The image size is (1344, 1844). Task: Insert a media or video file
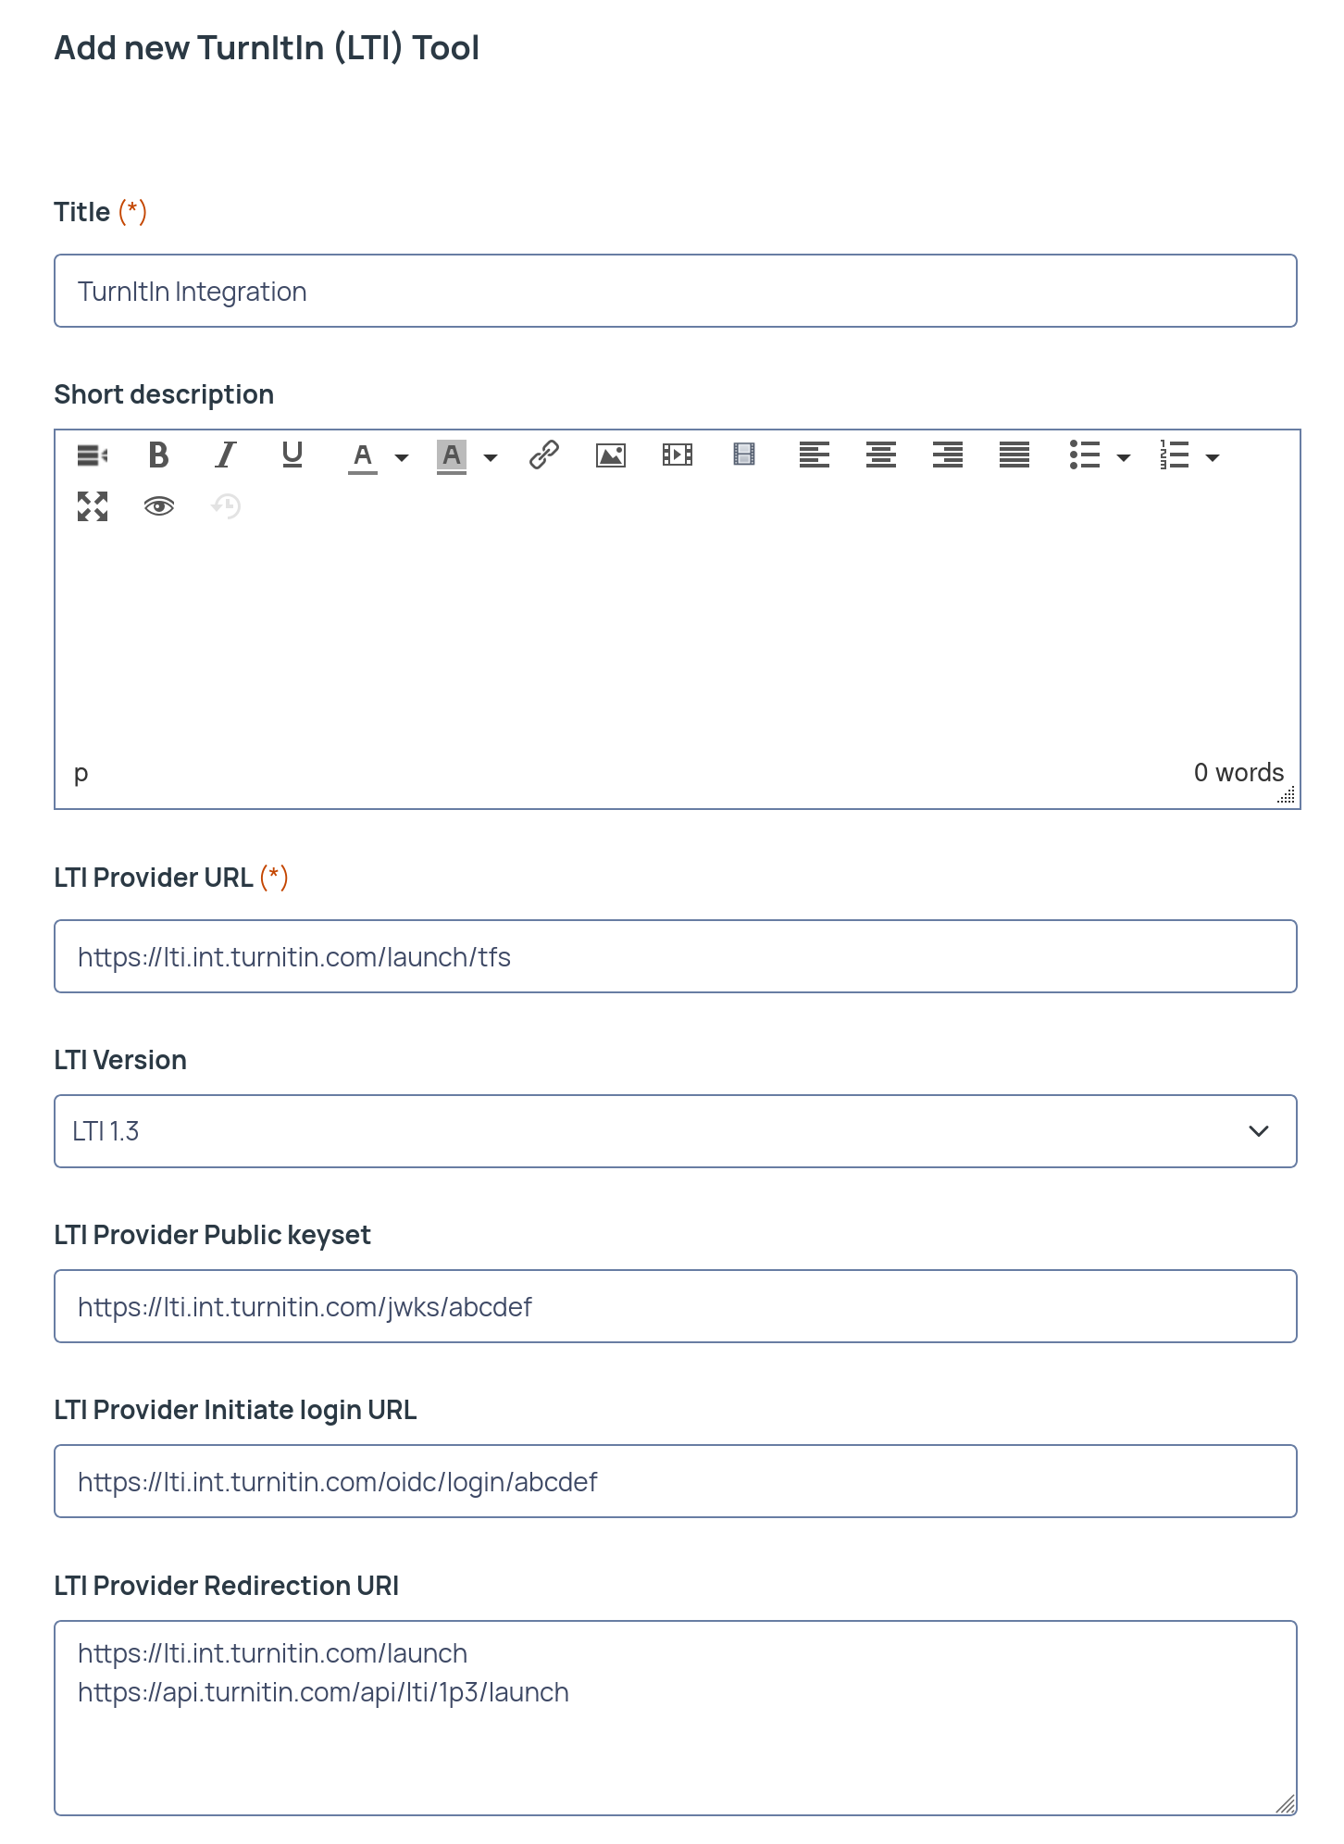(x=678, y=455)
